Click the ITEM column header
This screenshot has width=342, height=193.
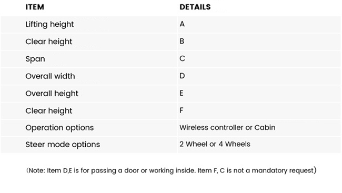click(x=35, y=7)
